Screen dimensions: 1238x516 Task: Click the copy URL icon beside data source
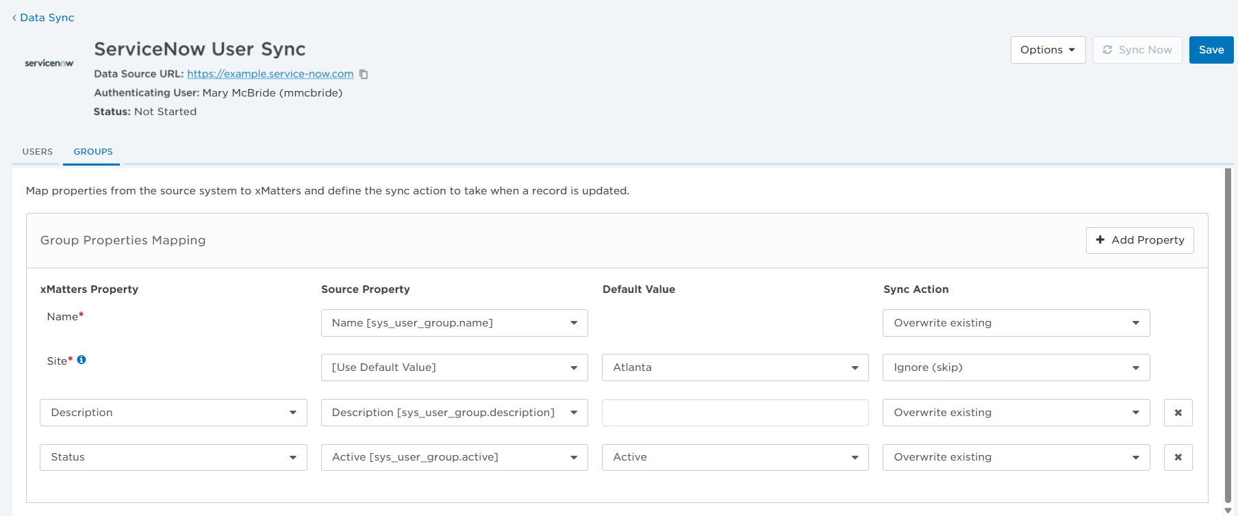tap(364, 74)
